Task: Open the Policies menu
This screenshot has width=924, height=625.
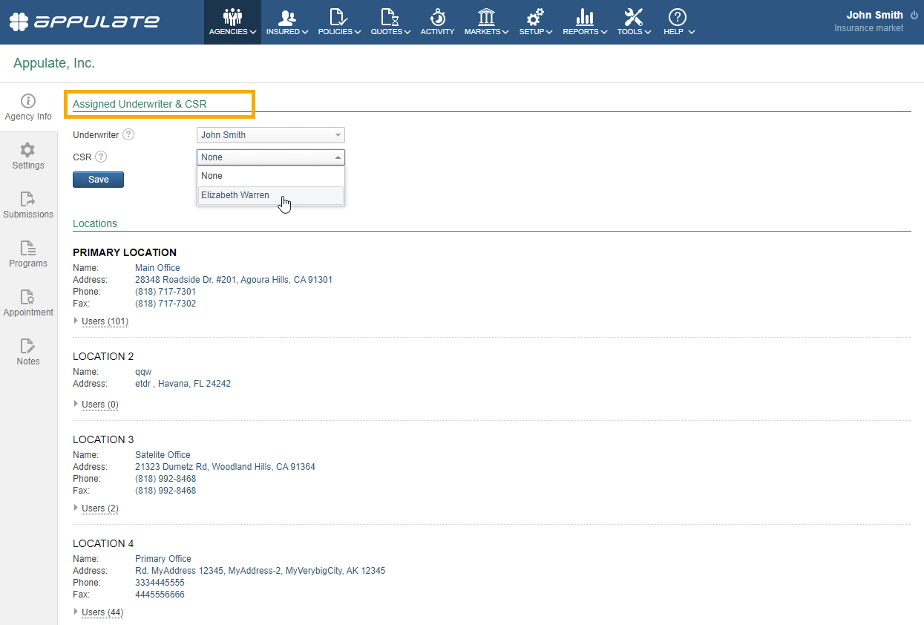Action: [339, 22]
